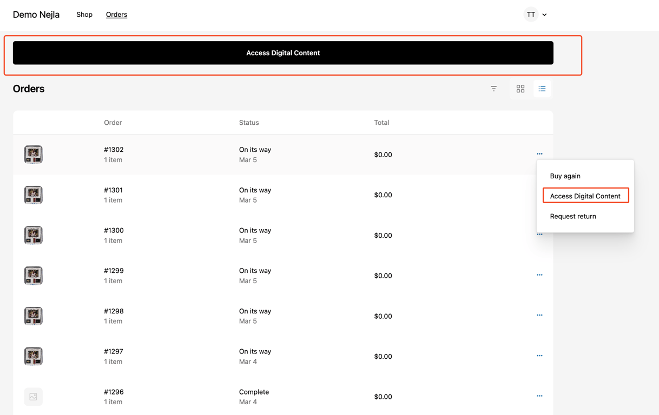Viewport: 659px width, 415px height.
Task: Click the black Access Digital Content banner button
Action: [283, 53]
